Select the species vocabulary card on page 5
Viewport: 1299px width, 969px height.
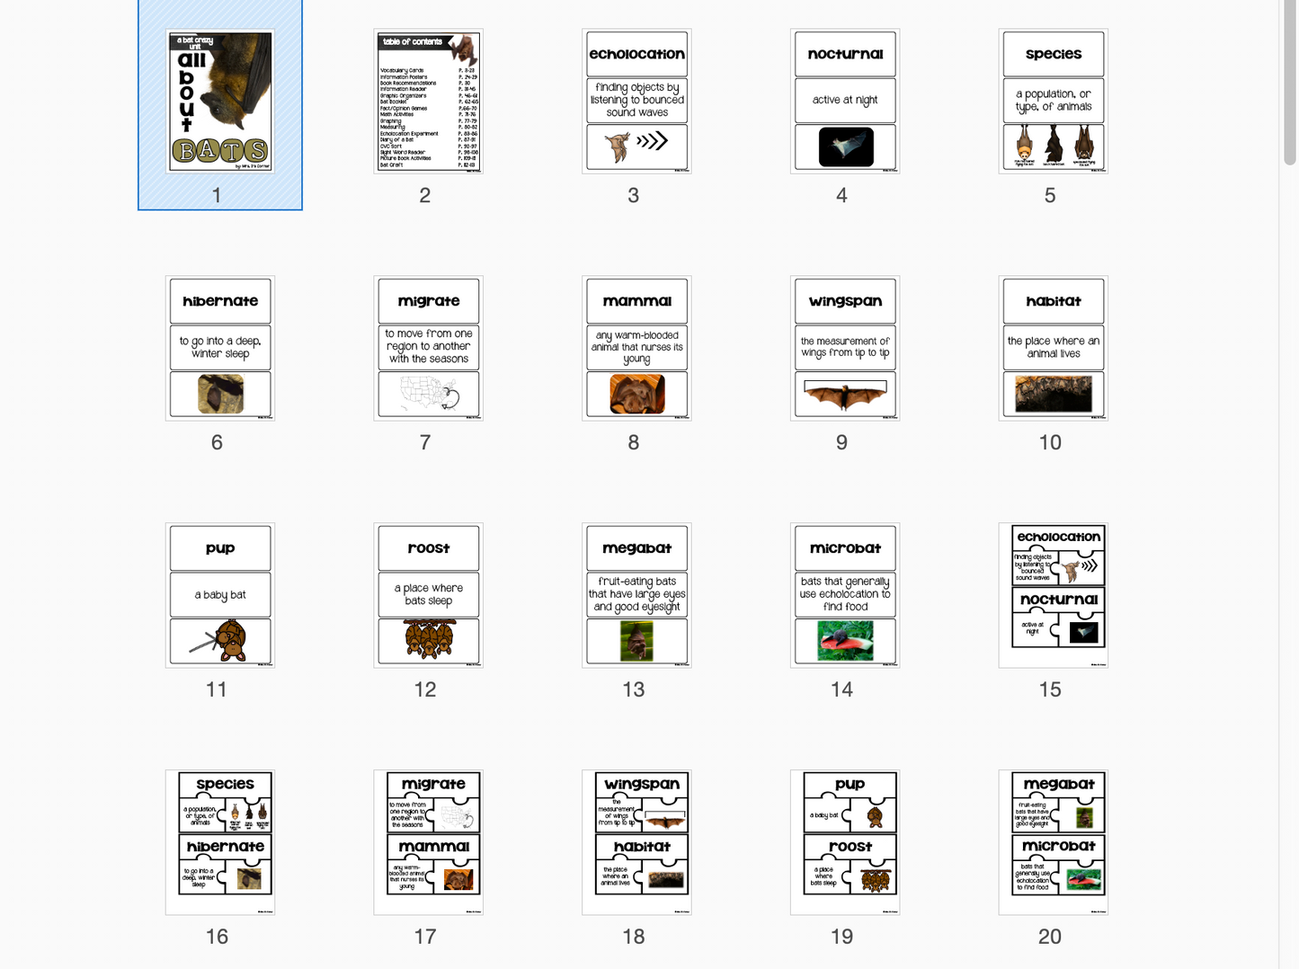point(1053,102)
